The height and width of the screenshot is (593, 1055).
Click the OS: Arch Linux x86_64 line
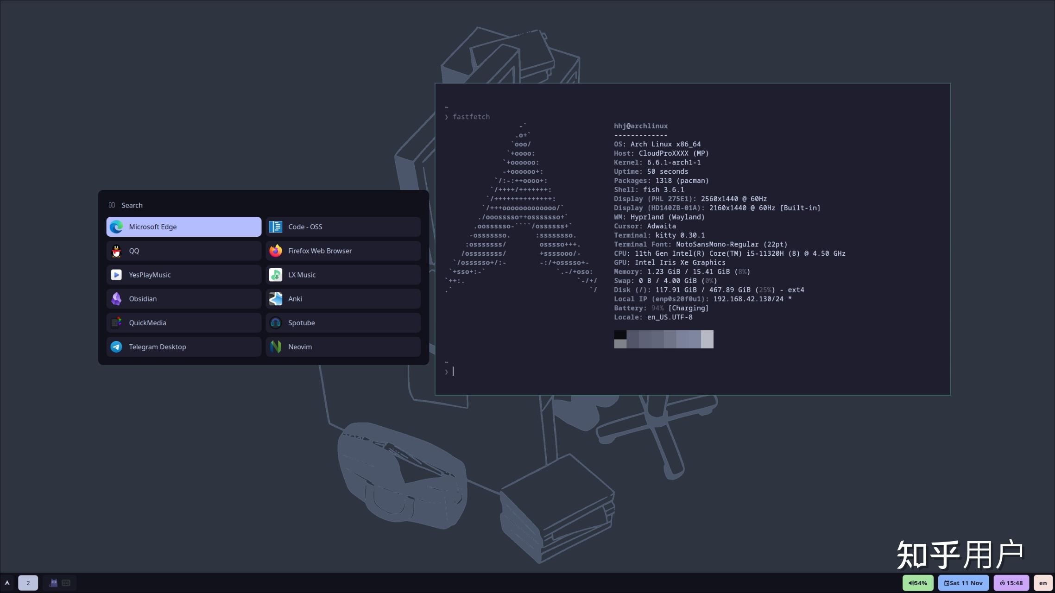click(x=657, y=144)
